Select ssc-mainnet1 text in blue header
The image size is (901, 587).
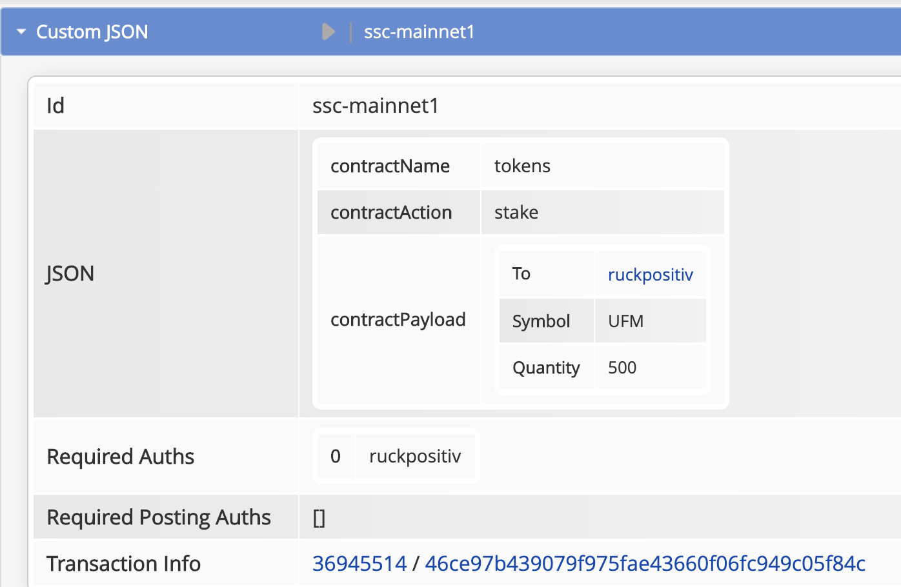419,32
